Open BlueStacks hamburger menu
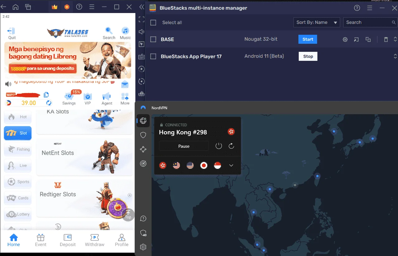The height and width of the screenshot is (256, 398). [x=91, y=7]
